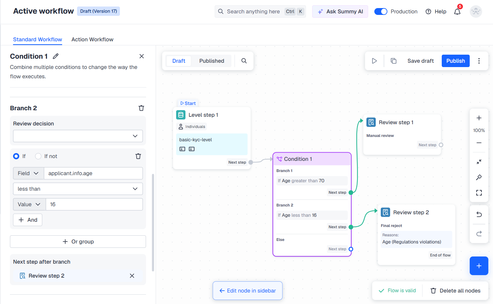Switch to the Draft view
Viewport: 493px width, 304px height.
pyautogui.click(x=179, y=61)
